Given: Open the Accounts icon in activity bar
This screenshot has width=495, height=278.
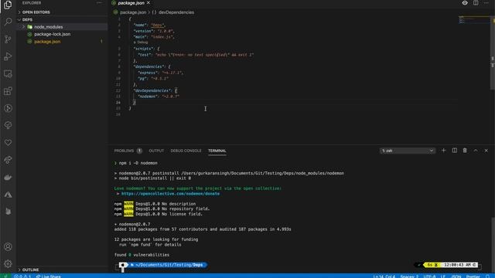Looking at the screenshot, I should click(x=8, y=246).
